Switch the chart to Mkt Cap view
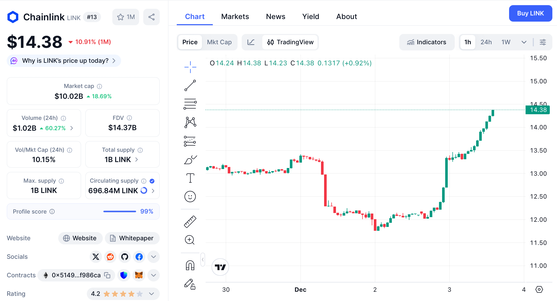 [x=219, y=42]
